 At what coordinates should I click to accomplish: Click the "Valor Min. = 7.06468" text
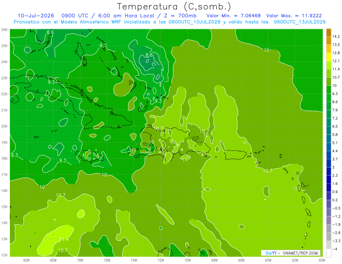tap(234, 16)
